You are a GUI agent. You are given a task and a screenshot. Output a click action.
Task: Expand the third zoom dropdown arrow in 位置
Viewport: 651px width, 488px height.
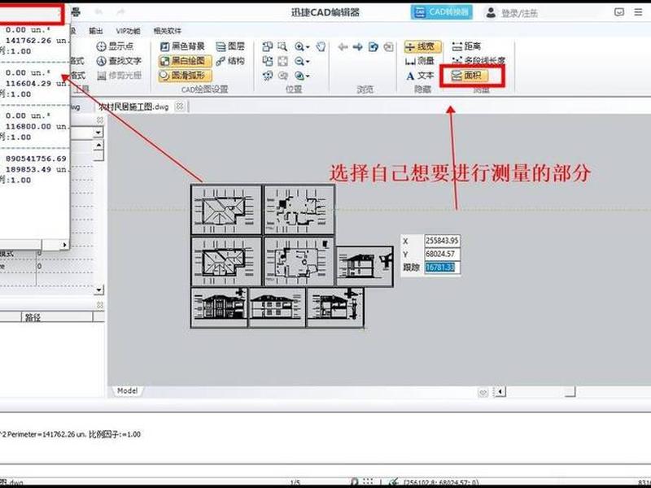pyautogui.click(x=308, y=76)
